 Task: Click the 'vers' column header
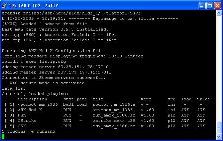[x=146, y=99]
